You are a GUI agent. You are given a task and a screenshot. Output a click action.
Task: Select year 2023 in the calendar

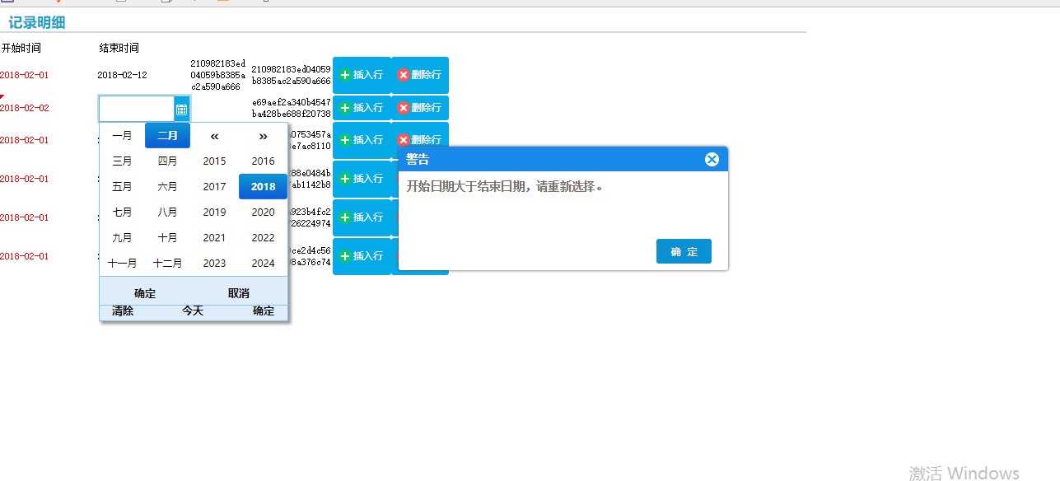point(214,264)
